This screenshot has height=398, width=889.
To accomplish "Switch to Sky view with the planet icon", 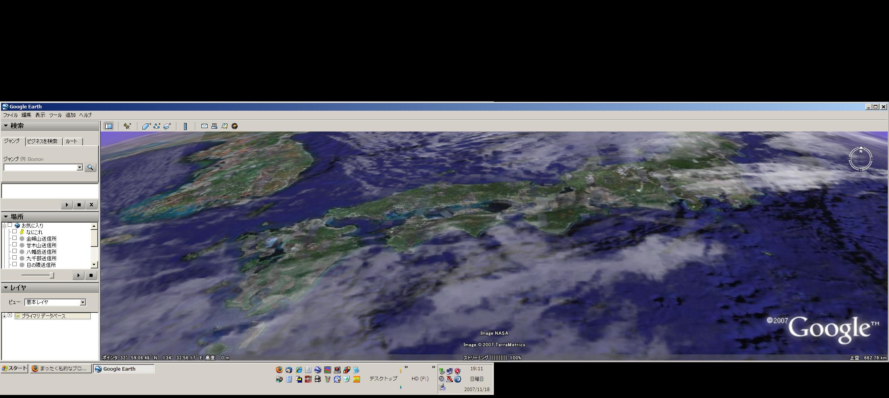I will pyautogui.click(x=235, y=126).
